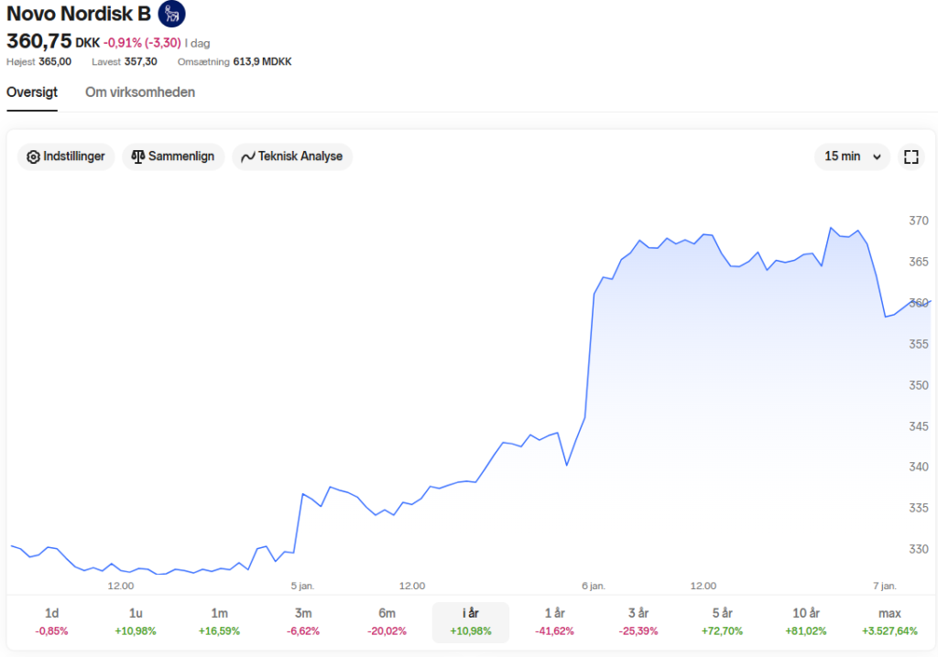Open Teknisk Analyse view

pos(292,156)
